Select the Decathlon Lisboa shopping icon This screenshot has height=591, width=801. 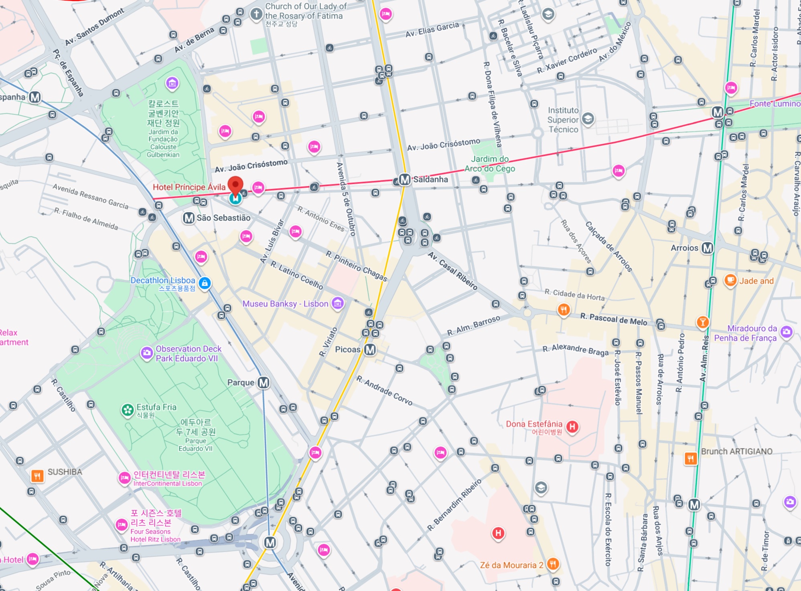205,283
